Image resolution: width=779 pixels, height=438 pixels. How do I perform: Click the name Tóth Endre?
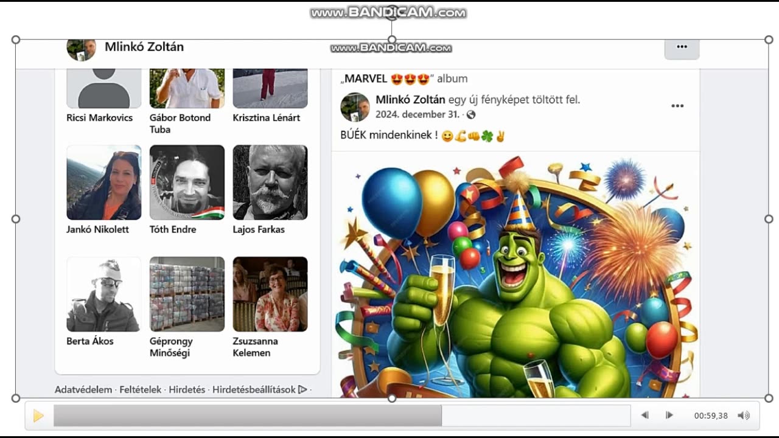pyautogui.click(x=173, y=230)
